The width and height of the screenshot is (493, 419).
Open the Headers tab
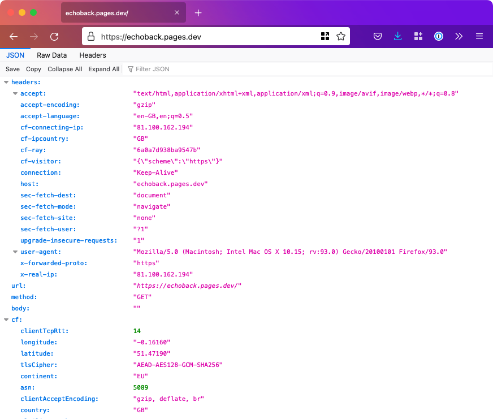92,55
